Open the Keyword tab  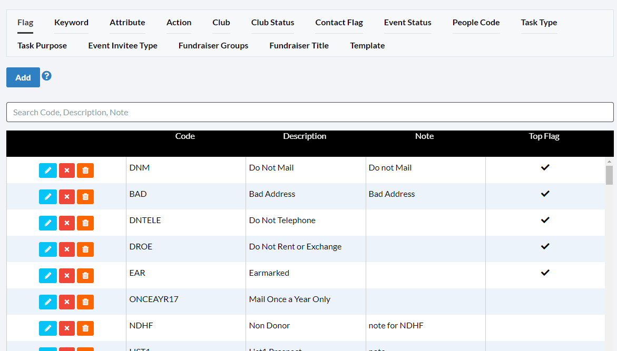point(71,23)
